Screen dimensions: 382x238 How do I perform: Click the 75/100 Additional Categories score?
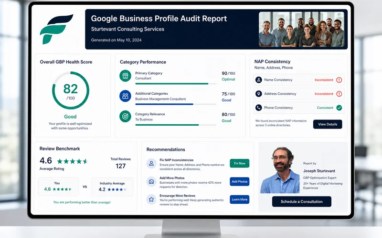point(228,94)
